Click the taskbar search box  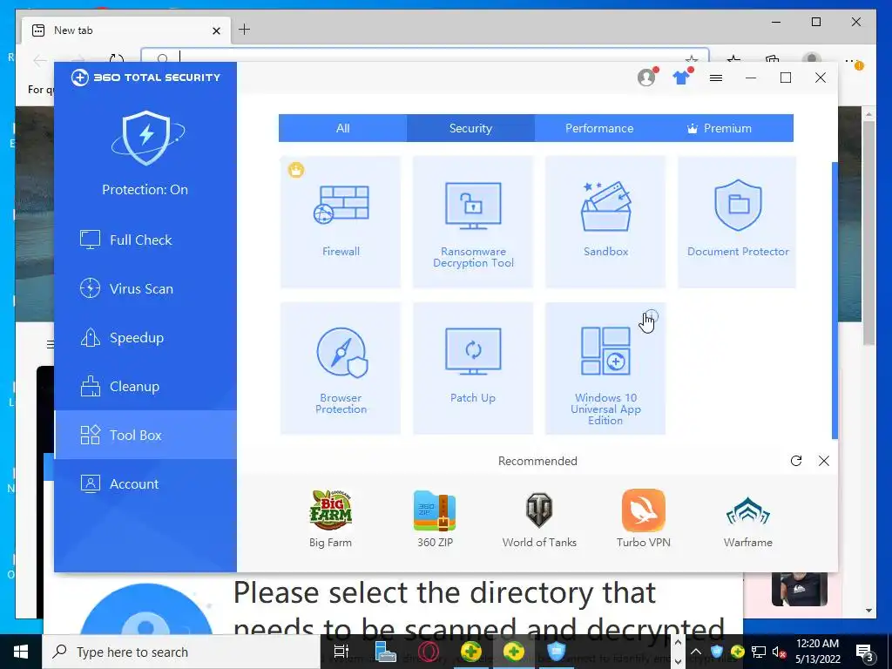182,652
